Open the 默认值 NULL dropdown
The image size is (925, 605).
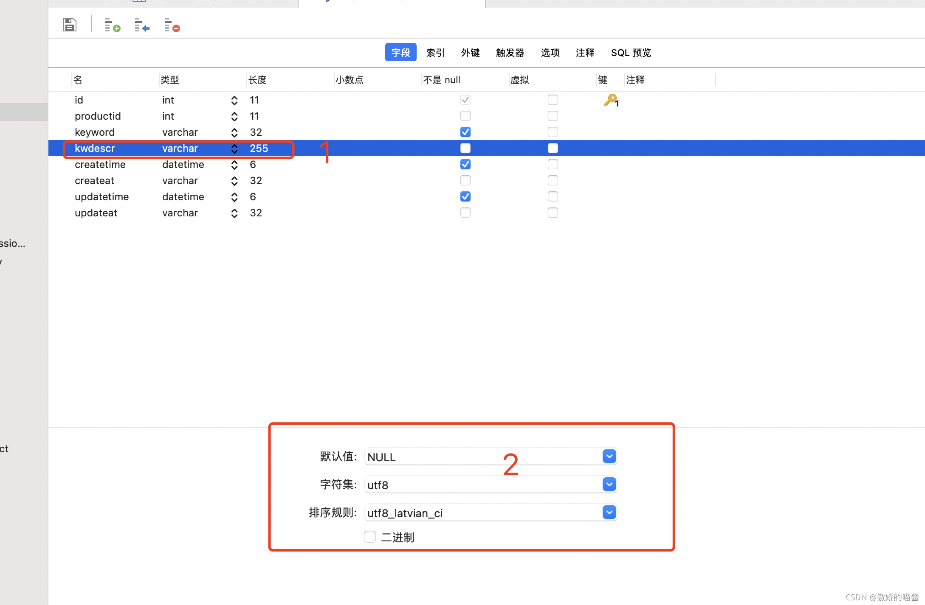coord(609,456)
